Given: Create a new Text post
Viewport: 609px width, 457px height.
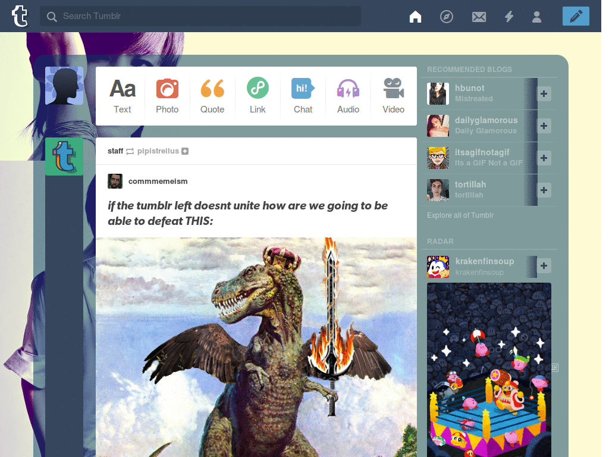Looking at the screenshot, I should (x=123, y=96).
